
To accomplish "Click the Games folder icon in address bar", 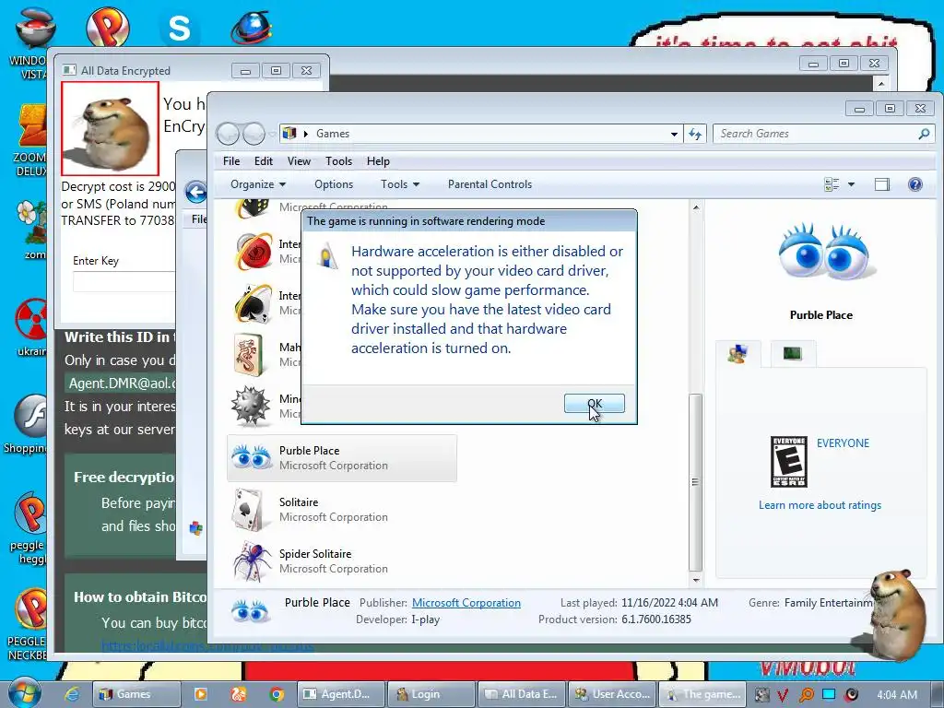I will click(289, 133).
